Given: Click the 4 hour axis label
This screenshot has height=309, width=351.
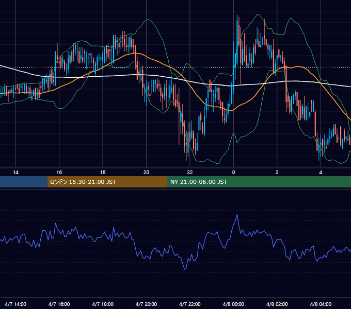Looking at the screenshot, I should 321,172.
